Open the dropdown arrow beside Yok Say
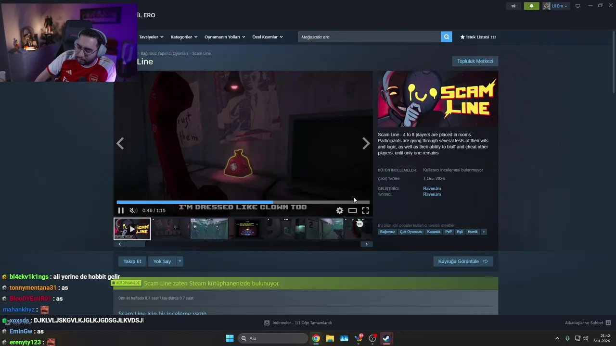The height and width of the screenshot is (346, 616). tap(180, 261)
